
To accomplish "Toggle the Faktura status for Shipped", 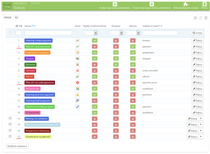I will click(x=133, y=58).
